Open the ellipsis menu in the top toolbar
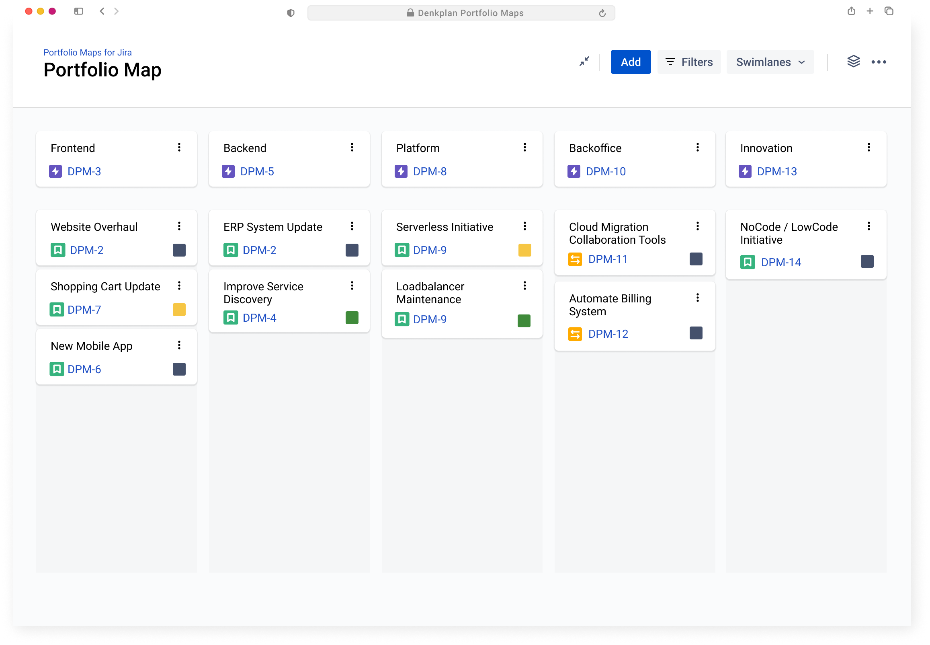 (879, 62)
